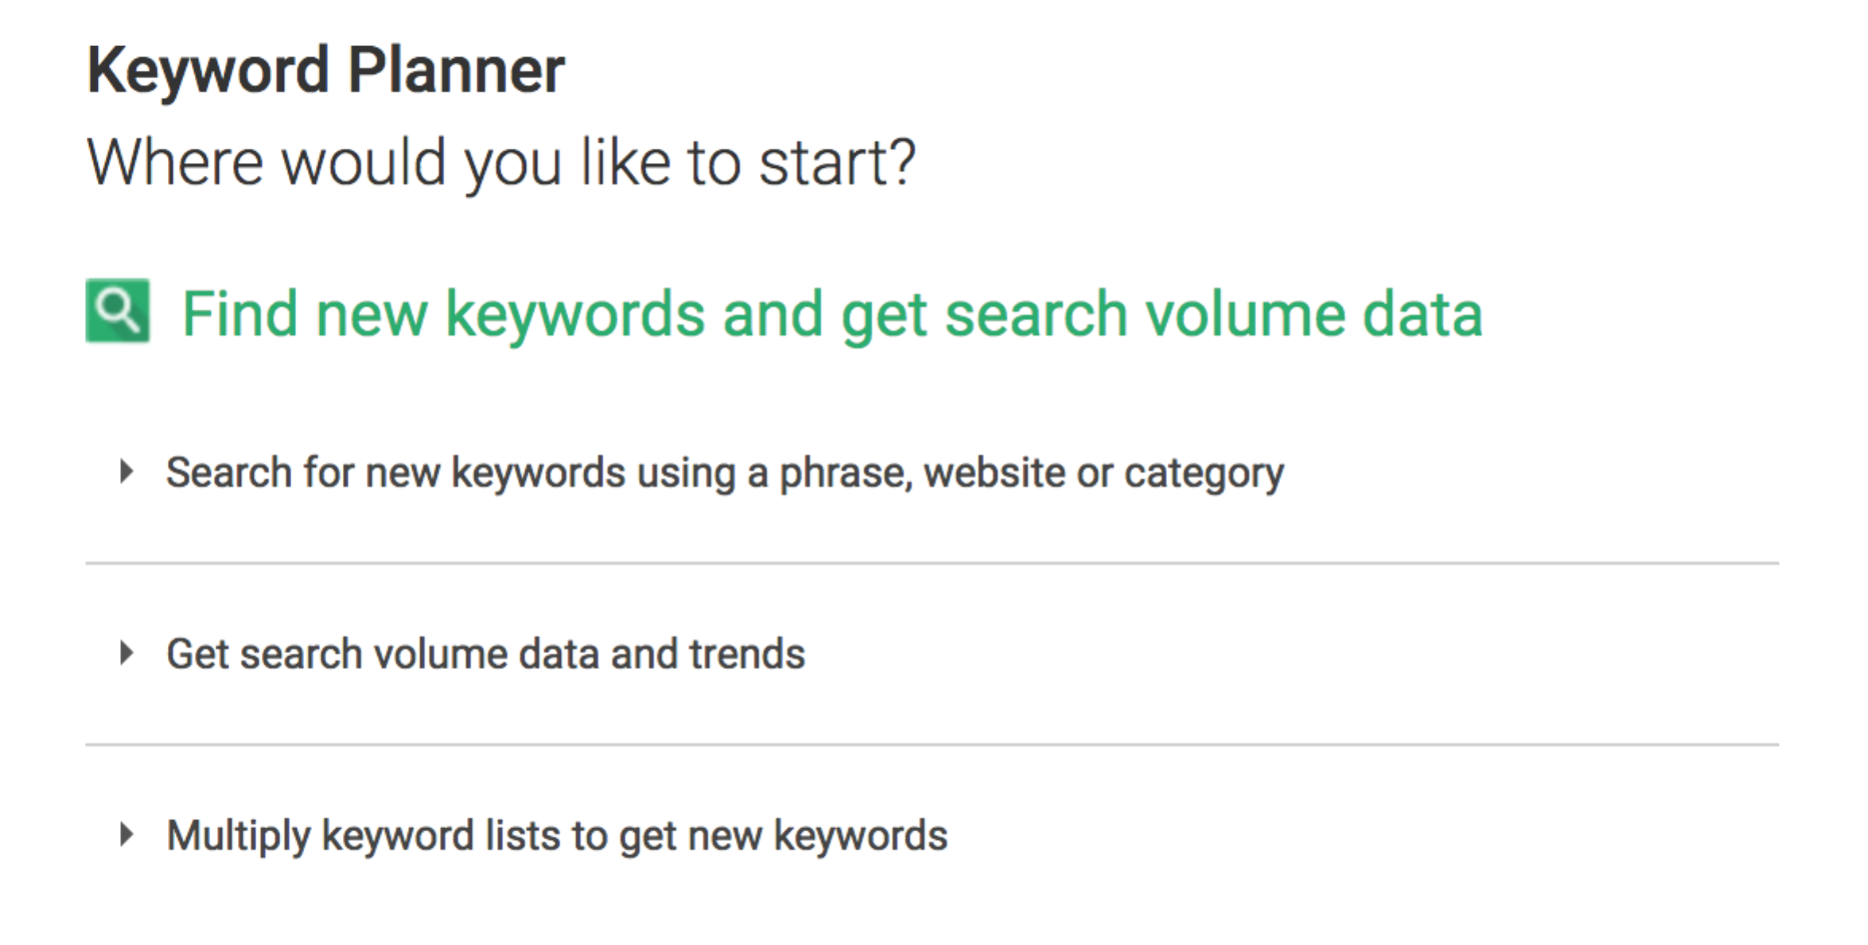Expand the Search for new keywords arrow
1868x945 pixels.
126,472
